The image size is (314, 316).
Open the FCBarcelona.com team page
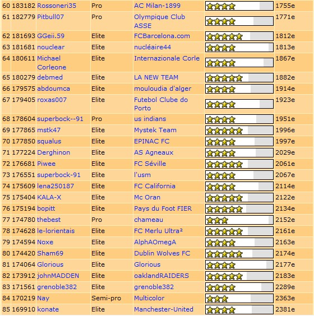(162, 36)
